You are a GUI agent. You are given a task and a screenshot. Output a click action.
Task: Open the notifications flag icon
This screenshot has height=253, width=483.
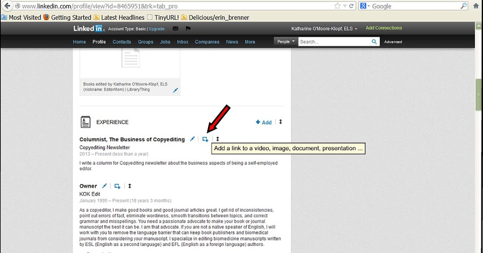188,29
